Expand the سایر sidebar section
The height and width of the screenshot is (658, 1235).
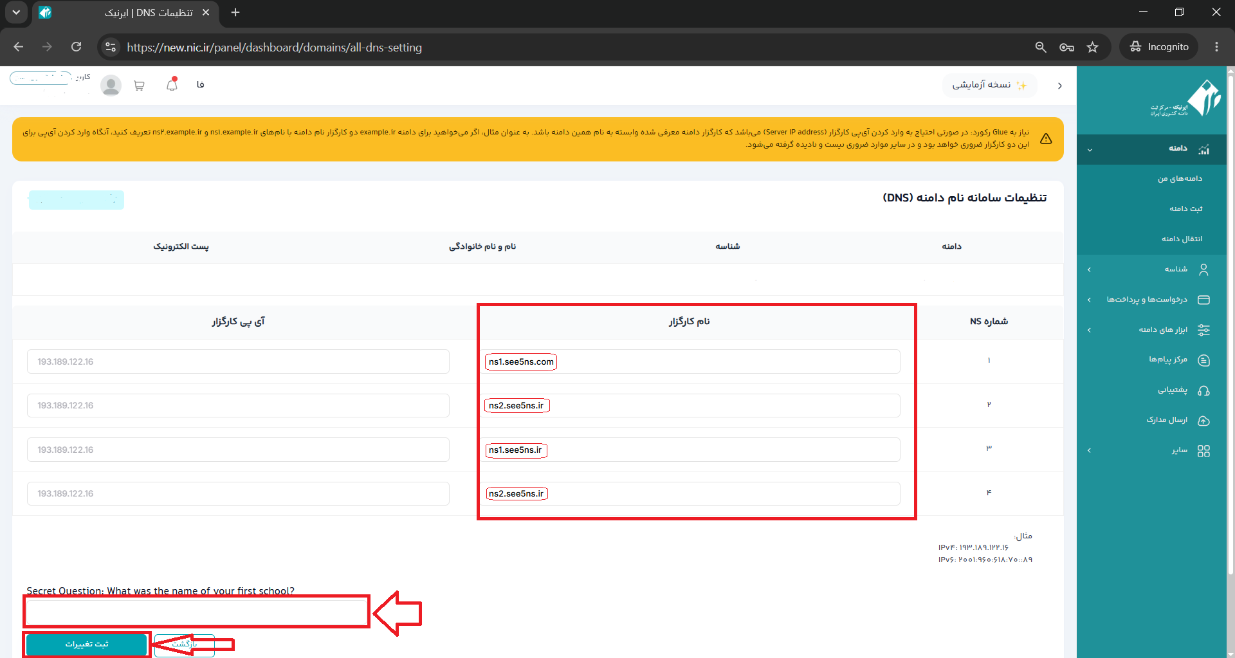(x=1089, y=450)
